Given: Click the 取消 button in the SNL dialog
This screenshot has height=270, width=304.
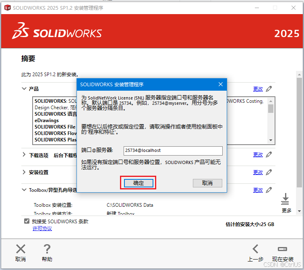Looking at the screenshot, I should point(207,183).
